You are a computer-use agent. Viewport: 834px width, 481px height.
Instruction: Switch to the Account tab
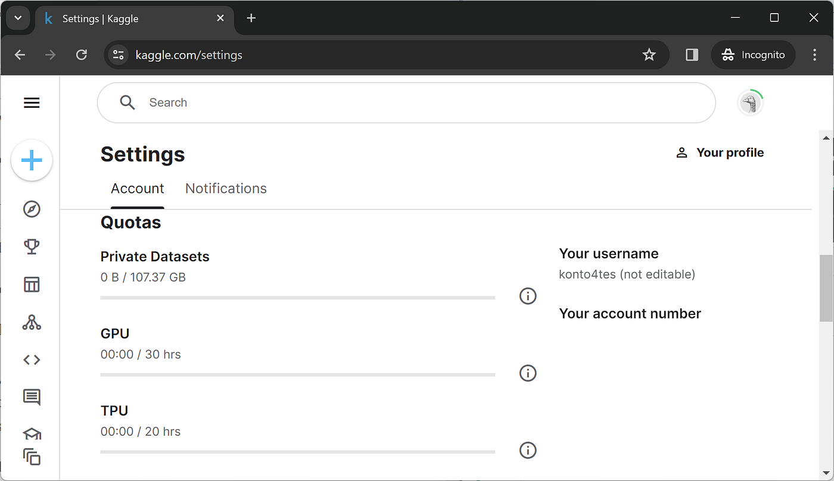pos(138,189)
